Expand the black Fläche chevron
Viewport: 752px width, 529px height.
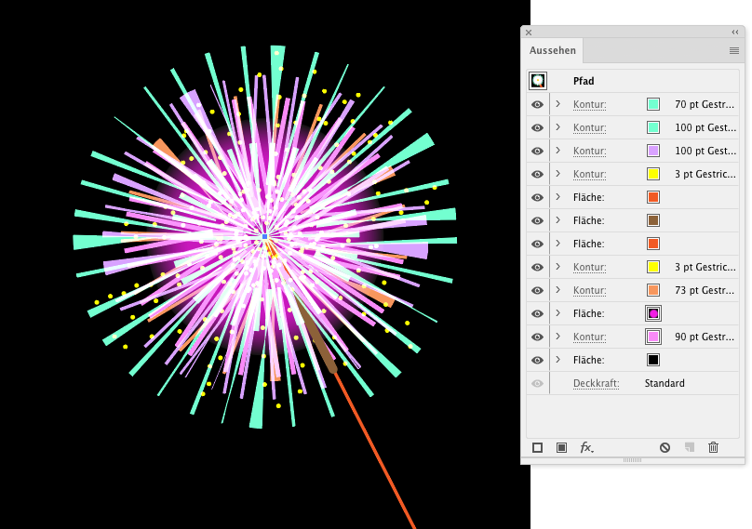[x=557, y=360]
